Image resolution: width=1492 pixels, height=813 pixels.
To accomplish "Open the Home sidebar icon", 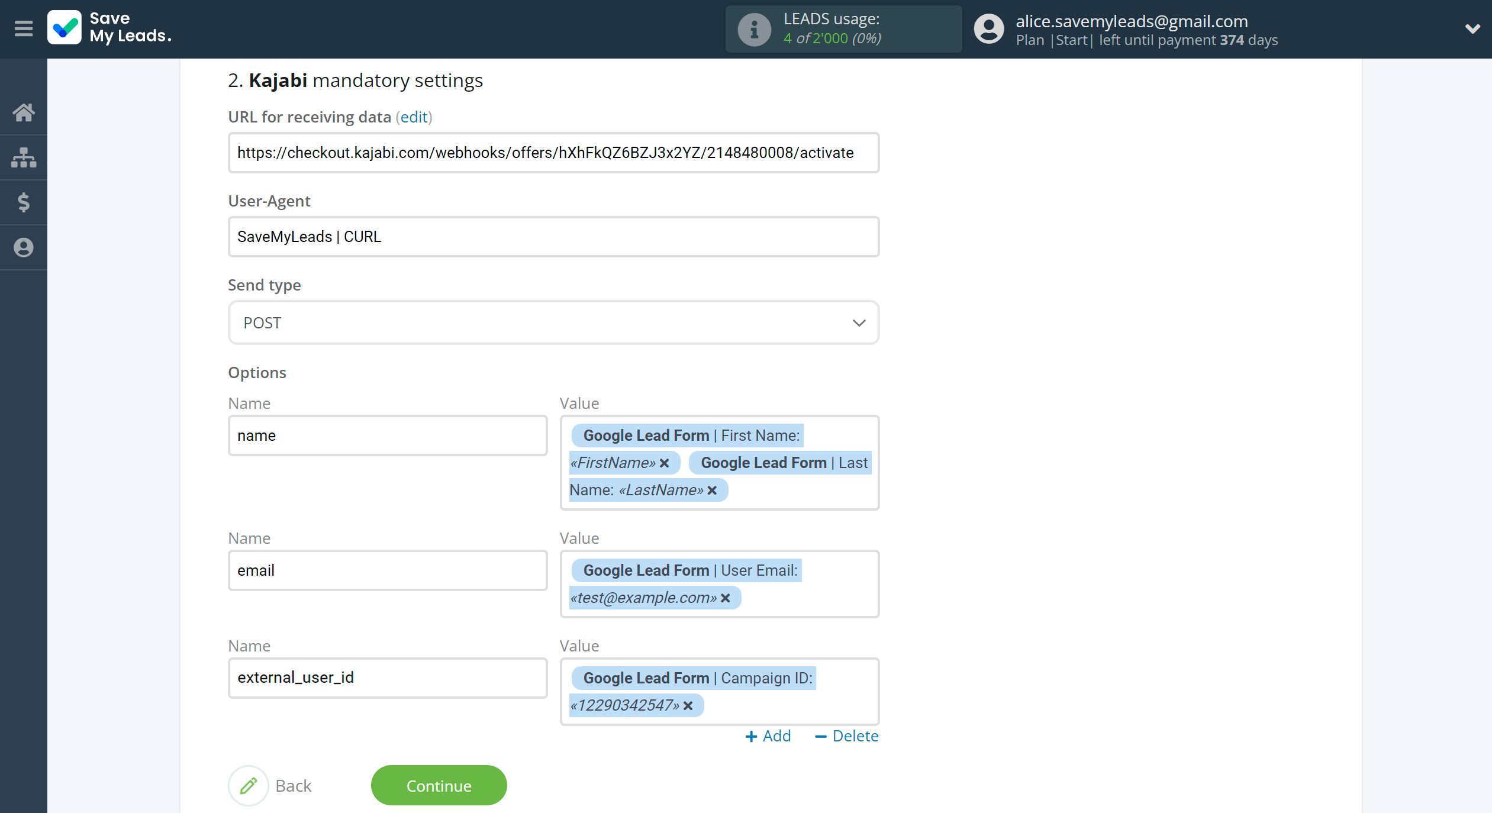I will tap(24, 112).
